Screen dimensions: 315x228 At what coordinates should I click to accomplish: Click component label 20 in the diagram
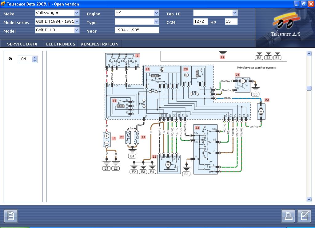[x=186, y=69]
